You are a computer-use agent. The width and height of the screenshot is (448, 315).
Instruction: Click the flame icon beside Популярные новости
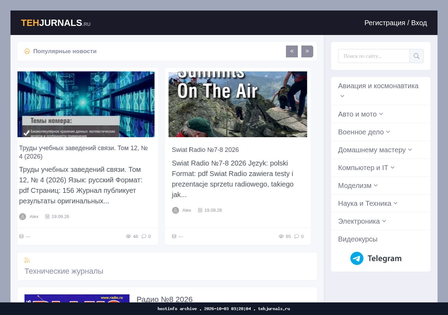tap(27, 51)
